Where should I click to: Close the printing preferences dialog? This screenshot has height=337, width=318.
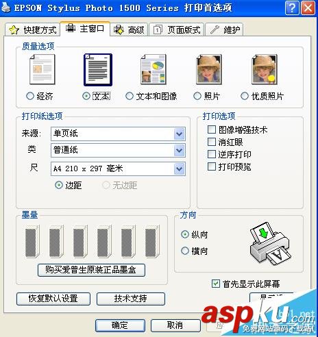[x=308, y=8]
